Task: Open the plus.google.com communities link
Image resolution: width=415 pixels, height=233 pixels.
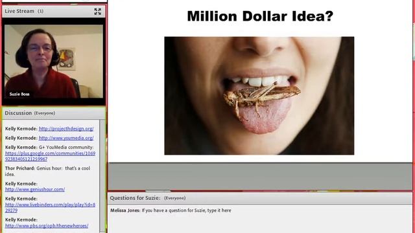Action: (50, 156)
